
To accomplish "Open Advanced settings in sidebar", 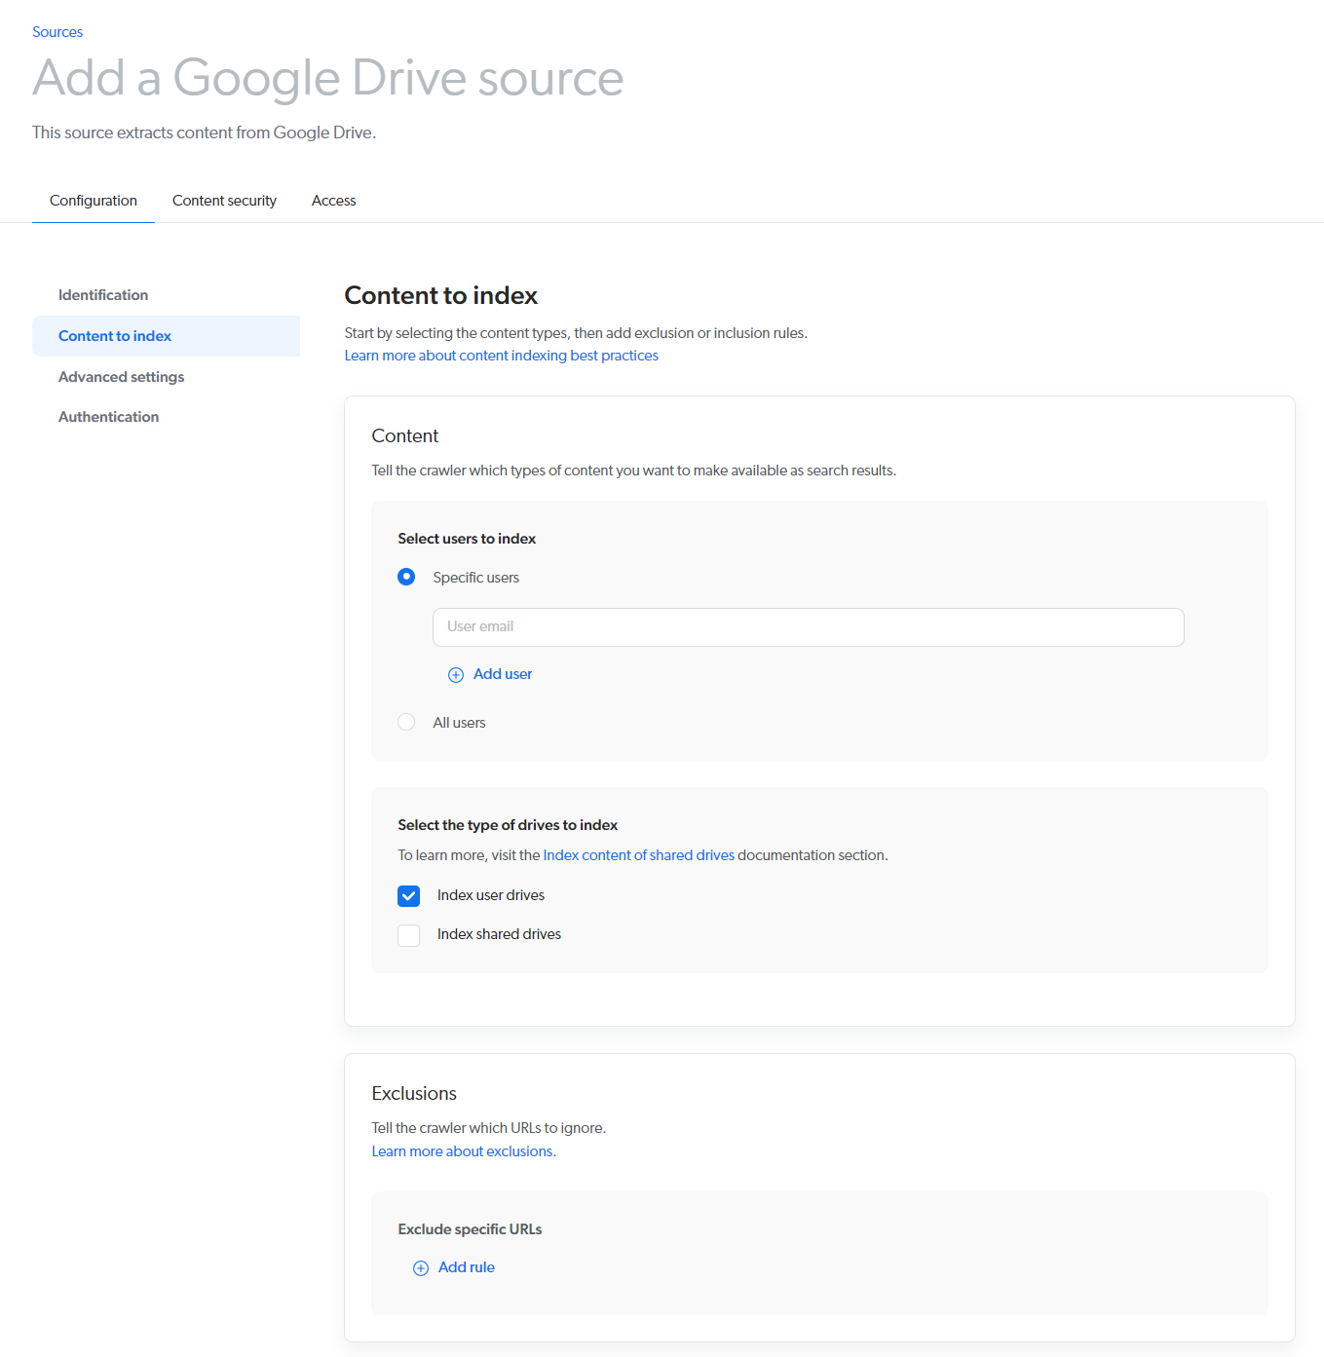I will click(x=121, y=377).
